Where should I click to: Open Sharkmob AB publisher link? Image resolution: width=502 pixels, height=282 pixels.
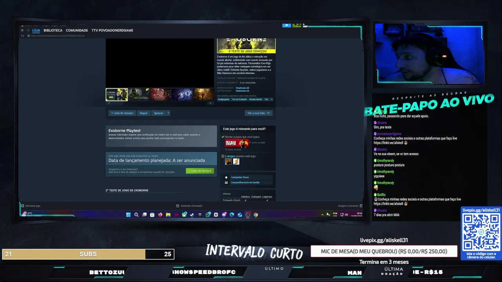[242, 91]
